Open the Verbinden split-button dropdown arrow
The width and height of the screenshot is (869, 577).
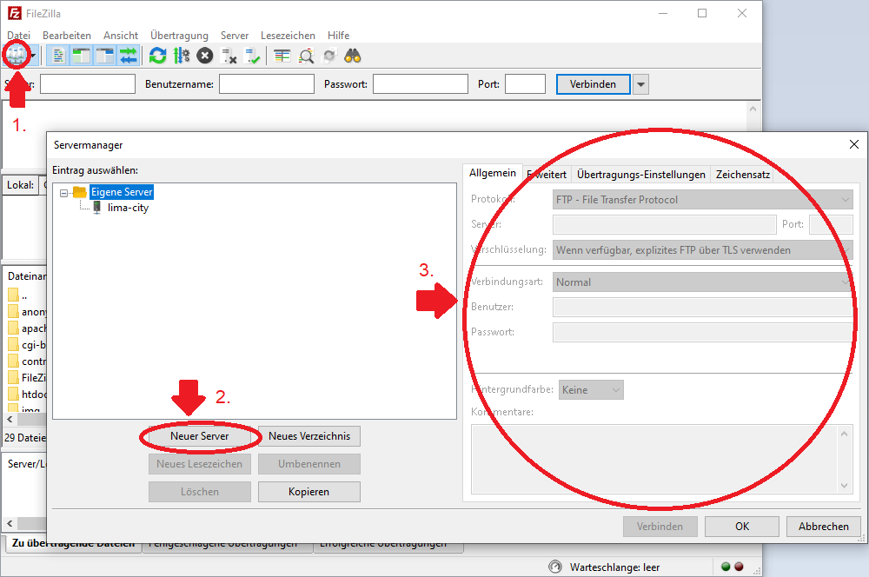click(640, 84)
